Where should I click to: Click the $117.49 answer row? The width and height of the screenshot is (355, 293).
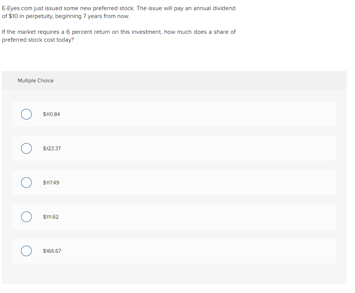pyautogui.click(x=174, y=183)
